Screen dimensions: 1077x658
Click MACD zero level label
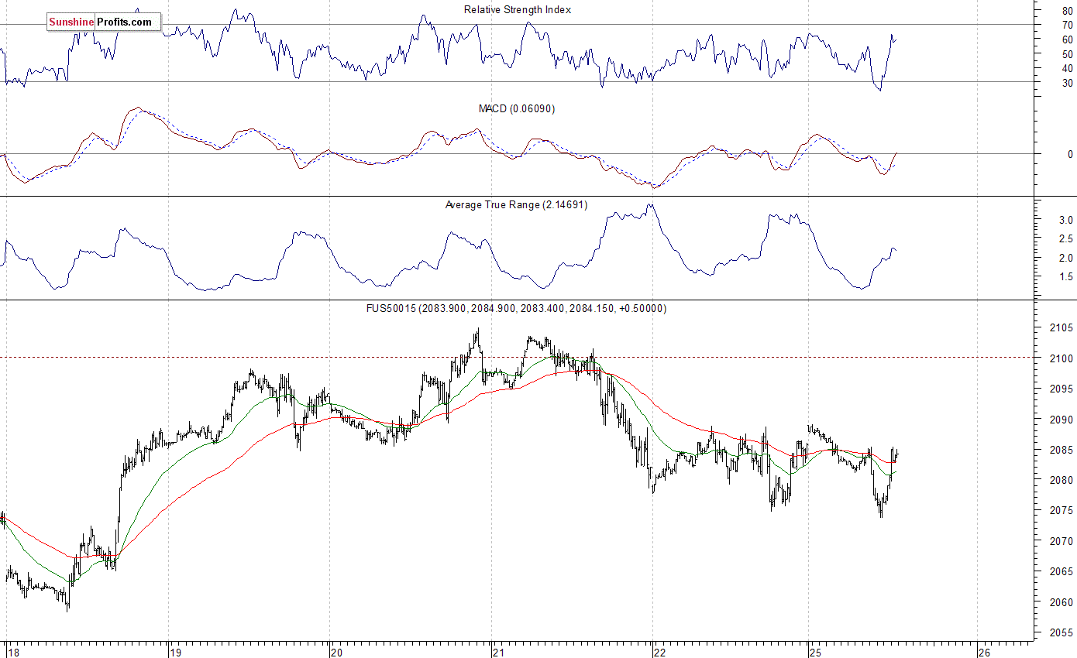tap(1070, 154)
